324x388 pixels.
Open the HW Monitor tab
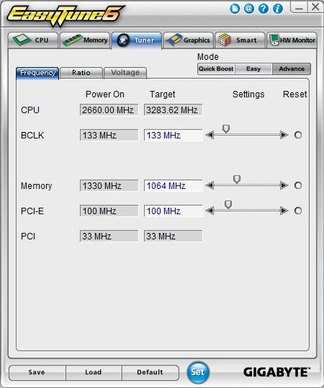pyautogui.click(x=292, y=40)
